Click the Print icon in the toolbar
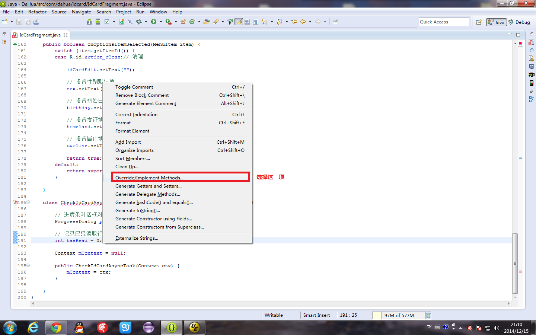This screenshot has width=536, height=335. [x=36, y=22]
